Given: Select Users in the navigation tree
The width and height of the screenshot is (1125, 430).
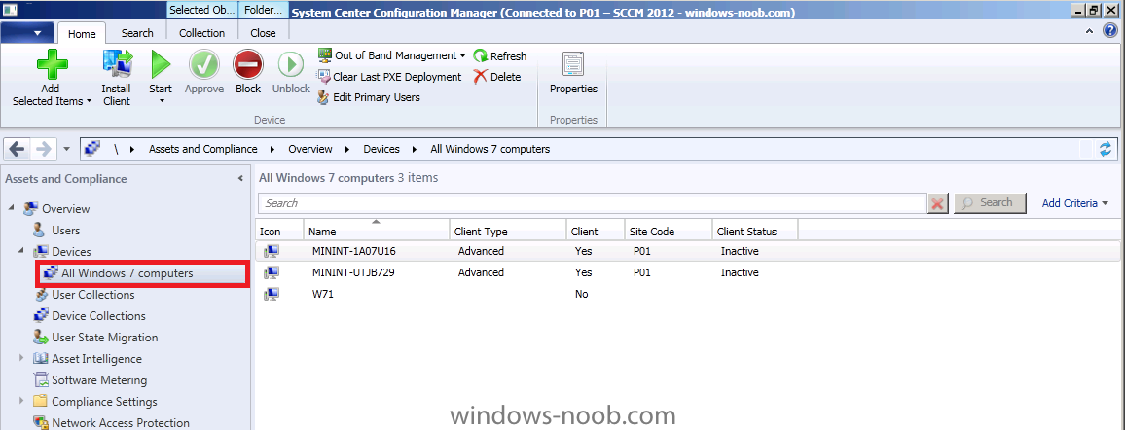Looking at the screenshot, I should [x=65, y=230].
